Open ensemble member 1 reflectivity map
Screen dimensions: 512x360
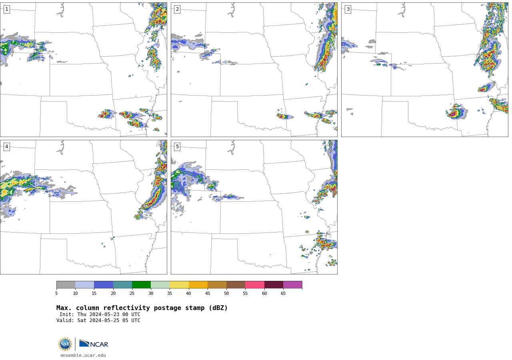(x=83, y=70)
